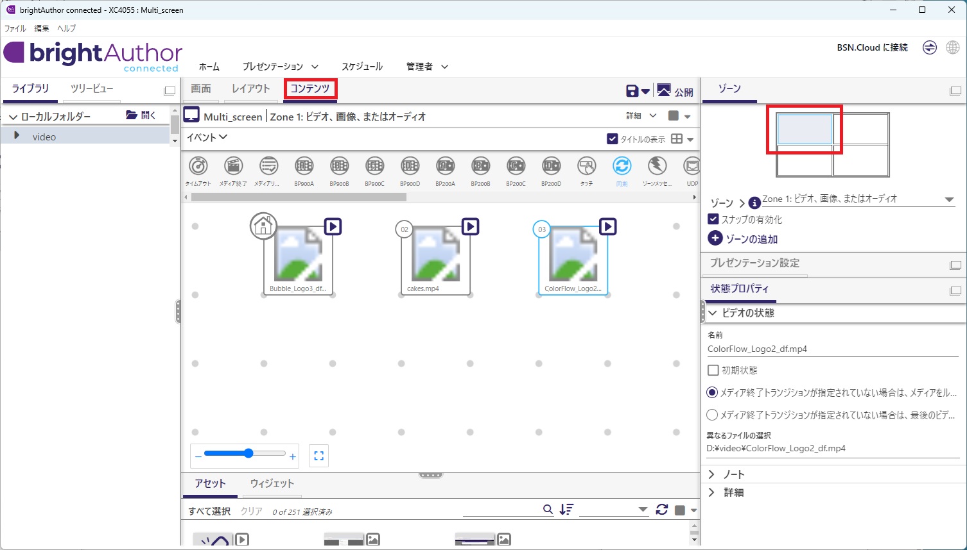The width and height of the screenshot is (967, 550).
Task: Click the zoom-in plus beside slider
Action: click(x=293, y=456)
